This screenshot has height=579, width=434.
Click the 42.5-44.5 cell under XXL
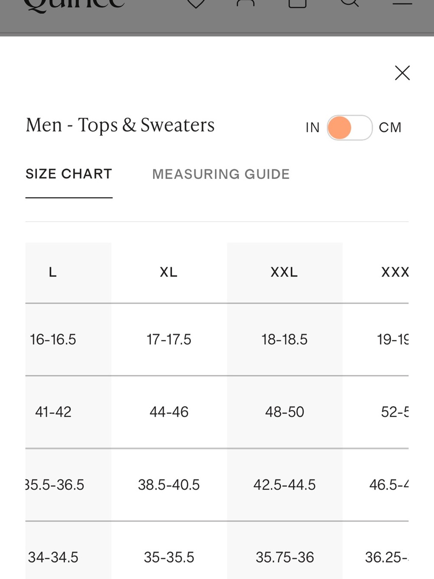click(285, 484)
